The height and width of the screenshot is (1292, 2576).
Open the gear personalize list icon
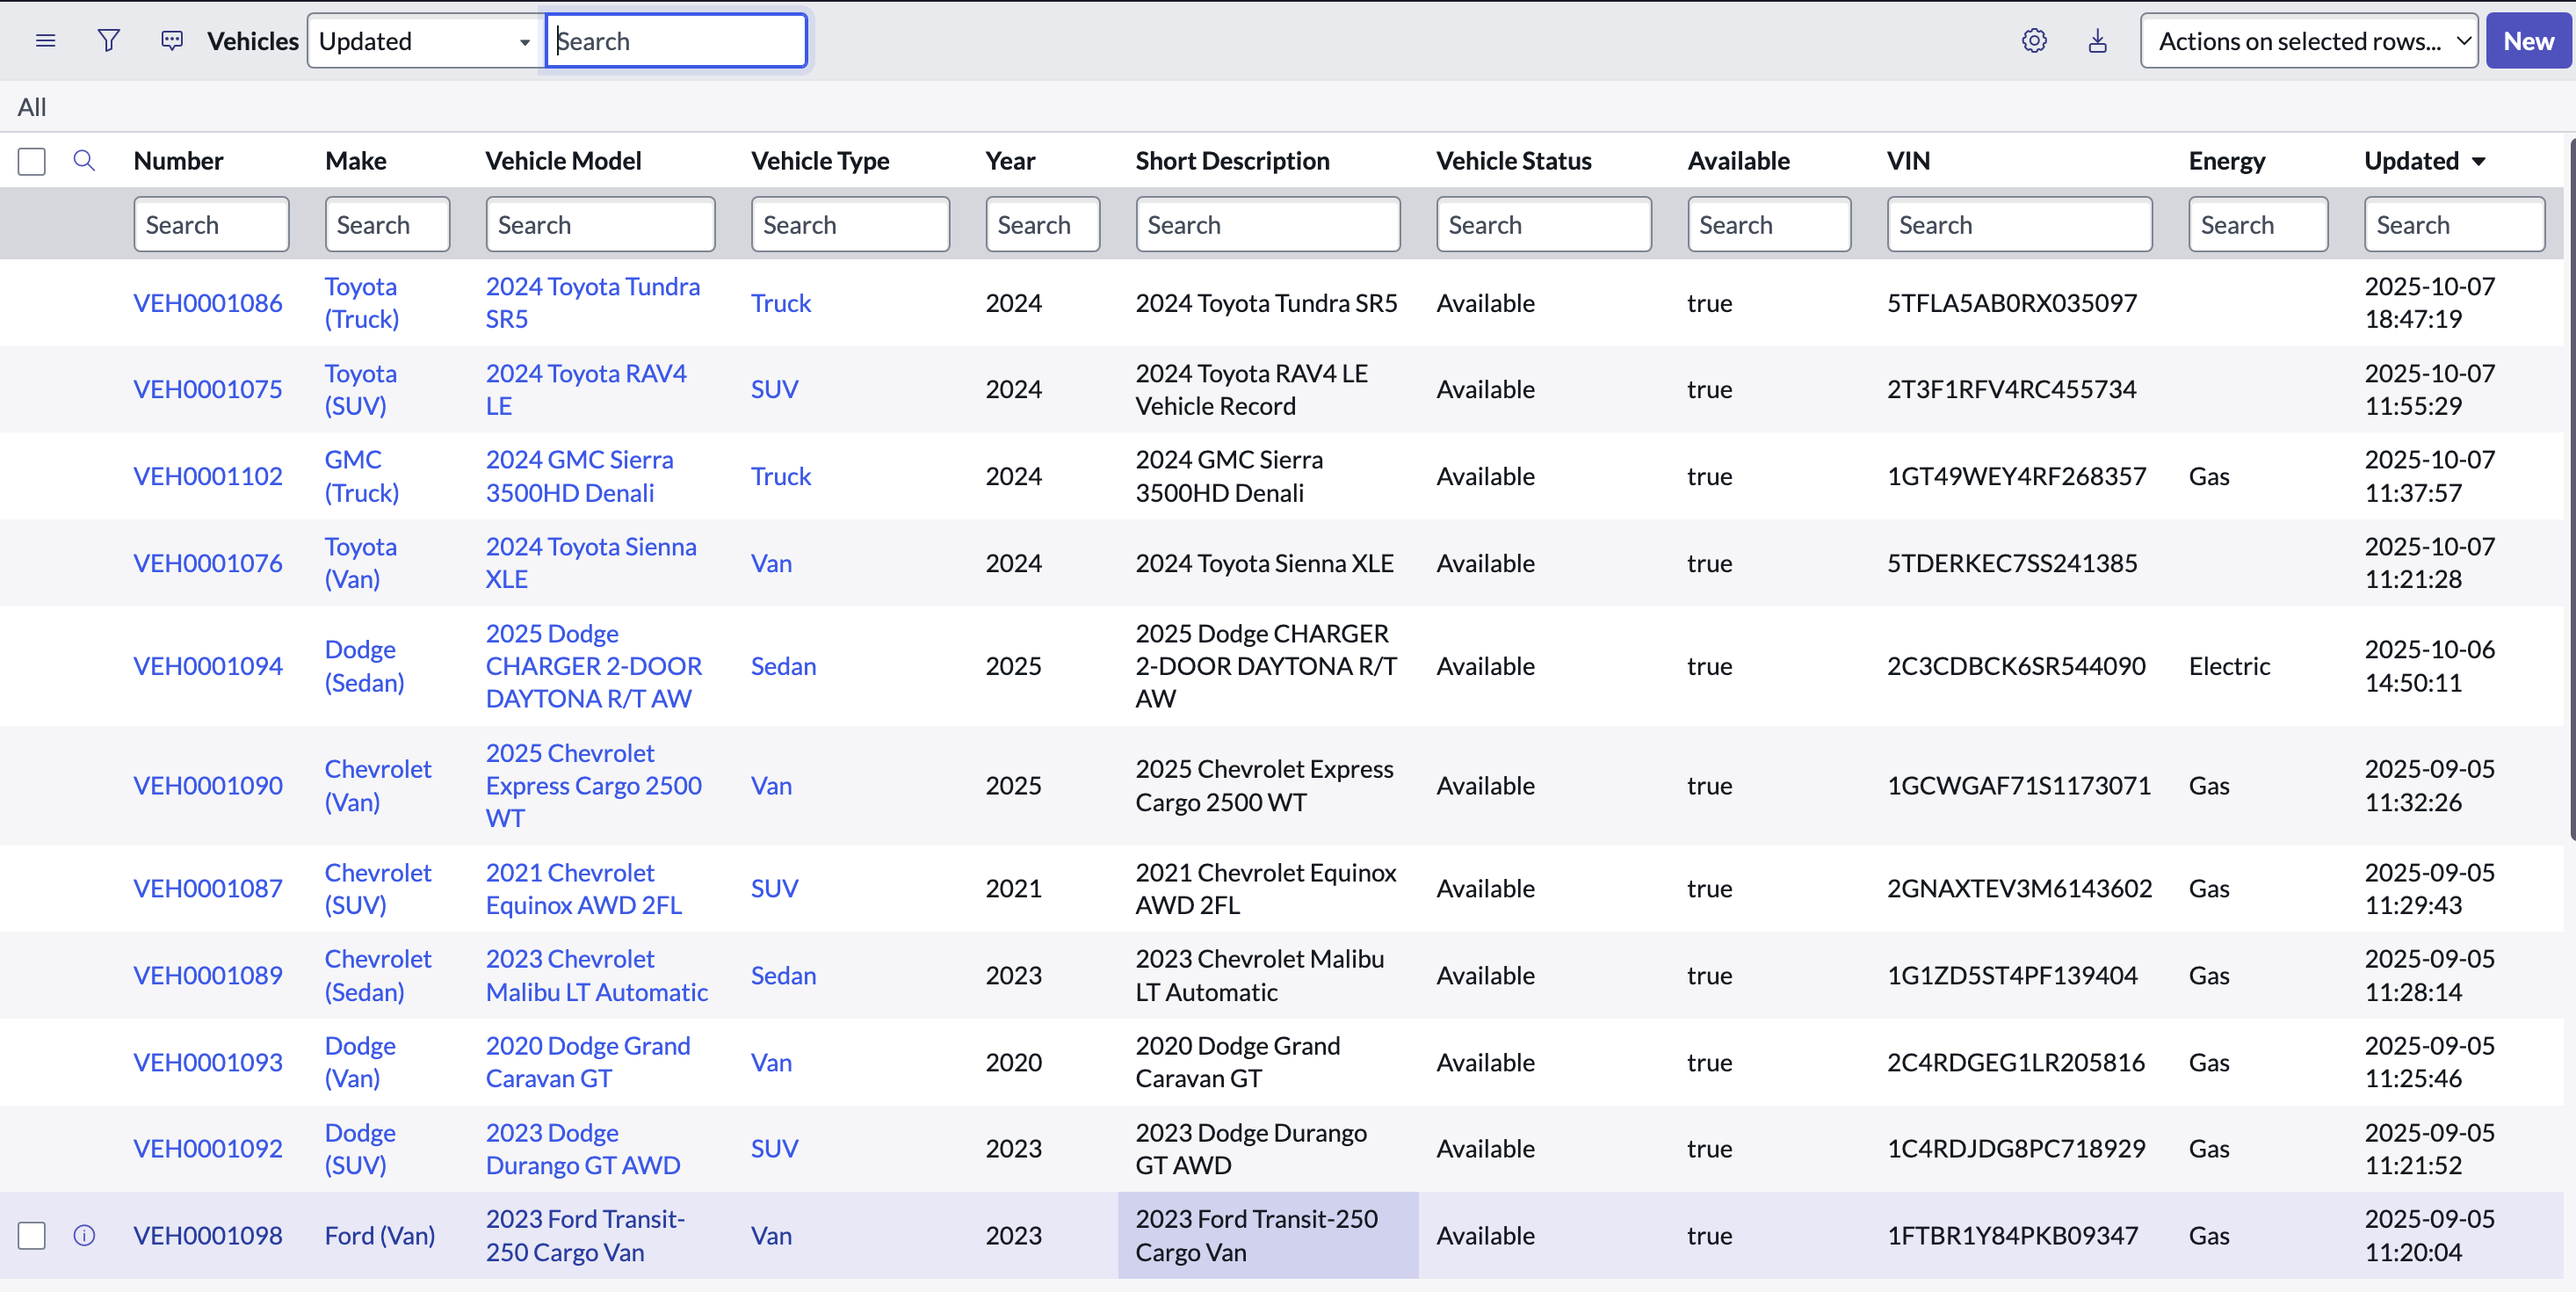(x=2033, y=41)
